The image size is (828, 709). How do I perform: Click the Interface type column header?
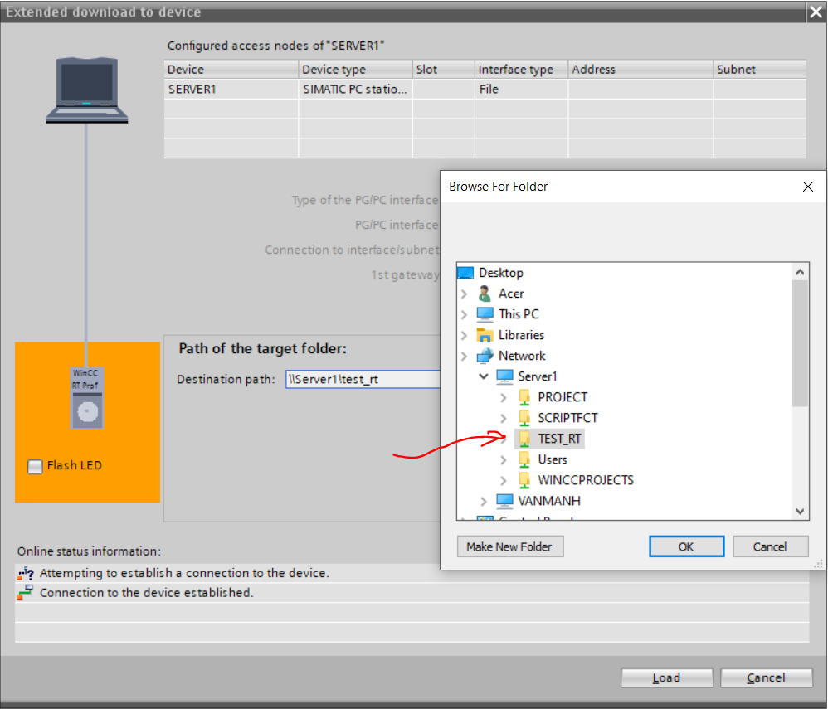[521, 69]
